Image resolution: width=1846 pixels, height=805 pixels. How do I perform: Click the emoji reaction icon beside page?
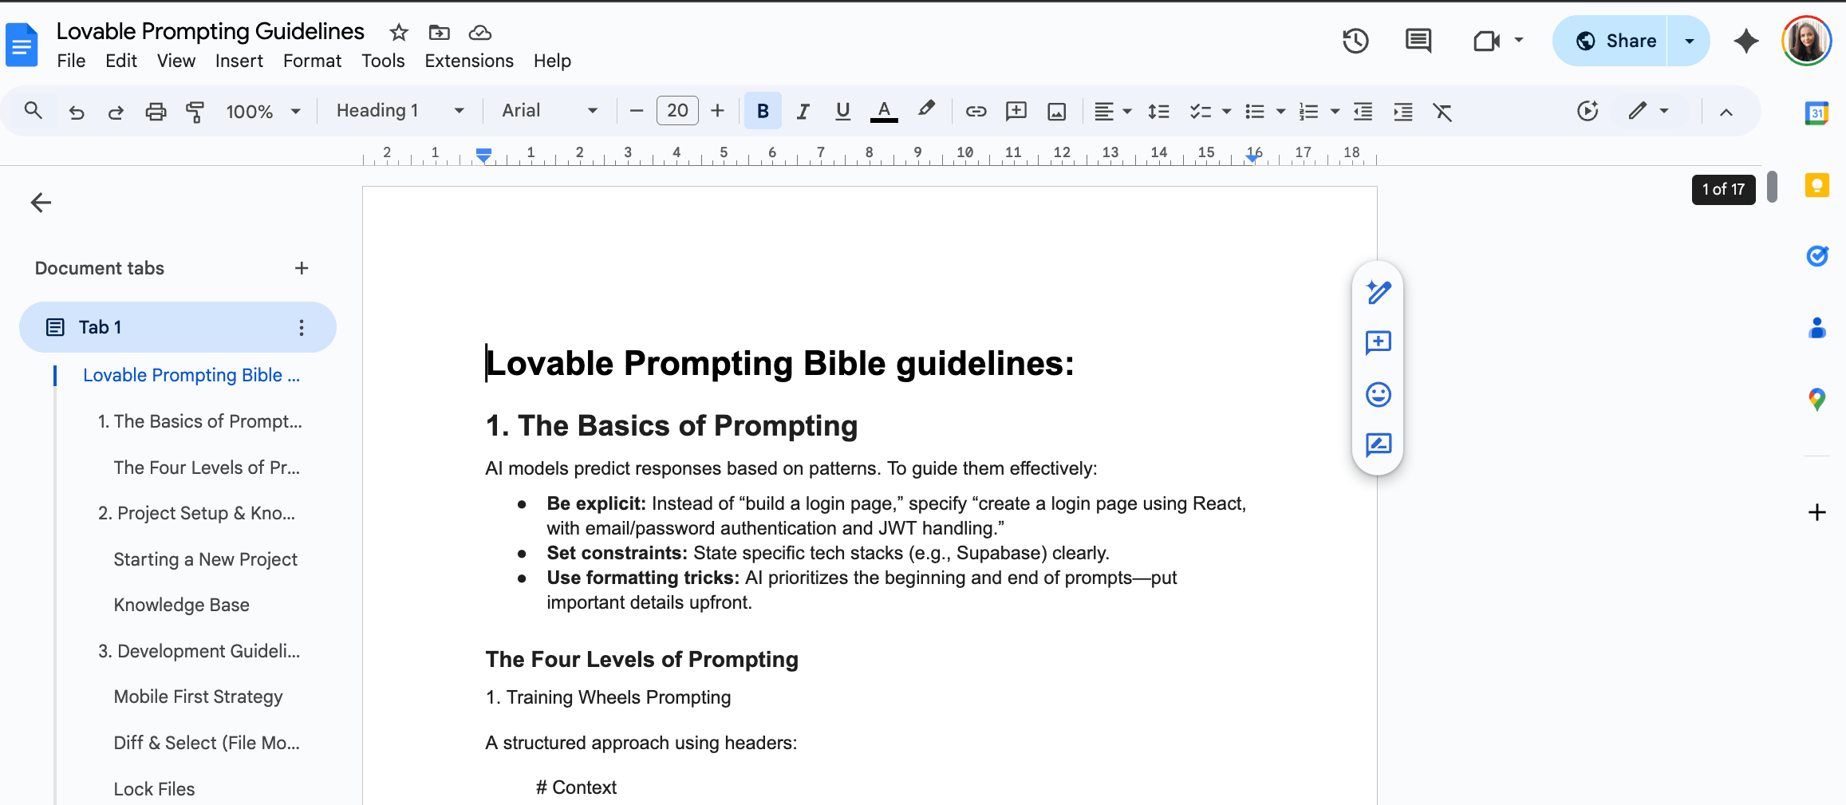tap(1378, 394)
